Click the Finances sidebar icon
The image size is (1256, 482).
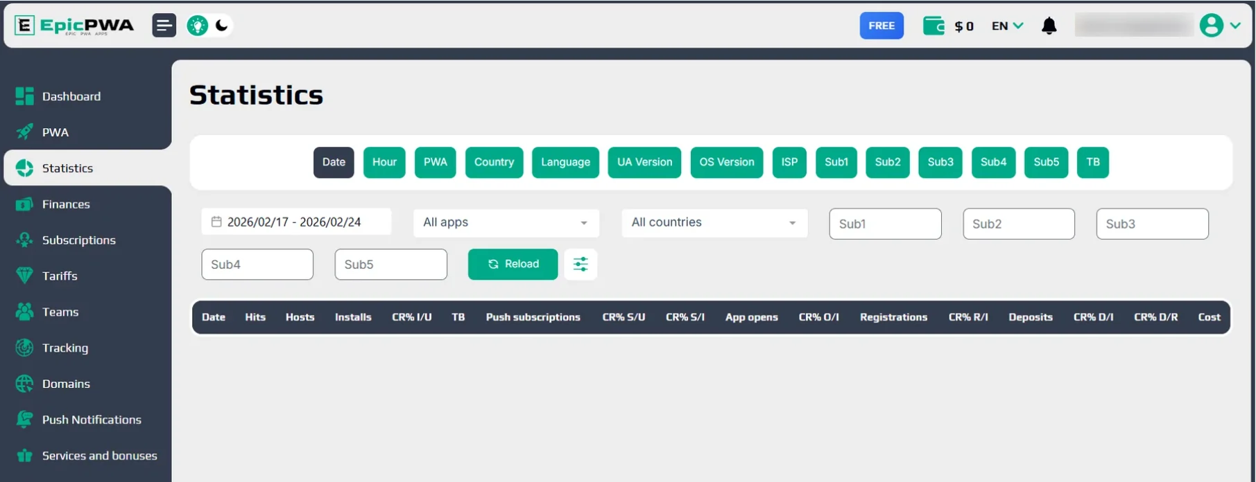[x=24, y=204]
